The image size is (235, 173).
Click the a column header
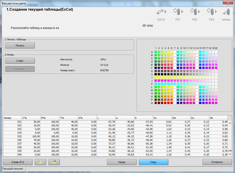point(125,118)
